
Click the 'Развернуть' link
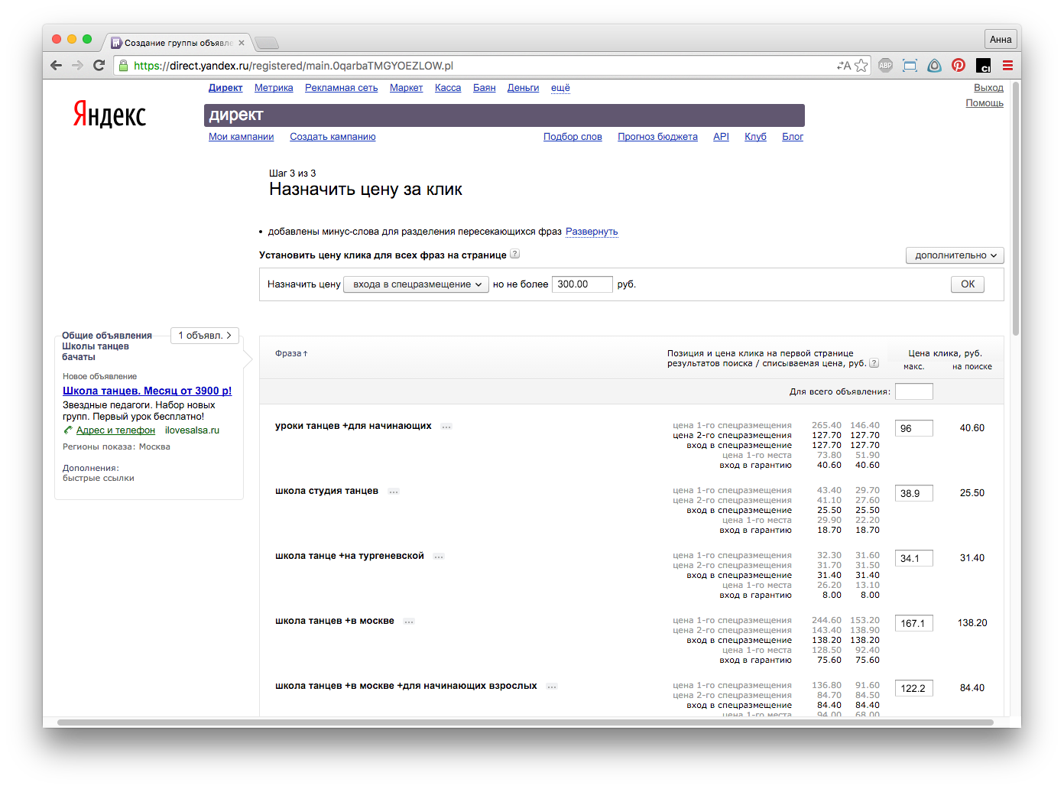coord(592,232)
